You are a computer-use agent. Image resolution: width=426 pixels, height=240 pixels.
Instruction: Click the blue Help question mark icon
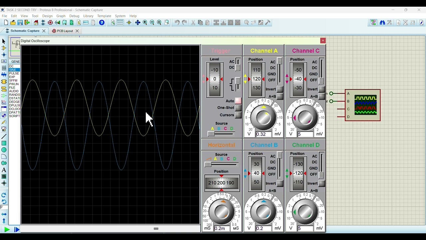(102, 22)
